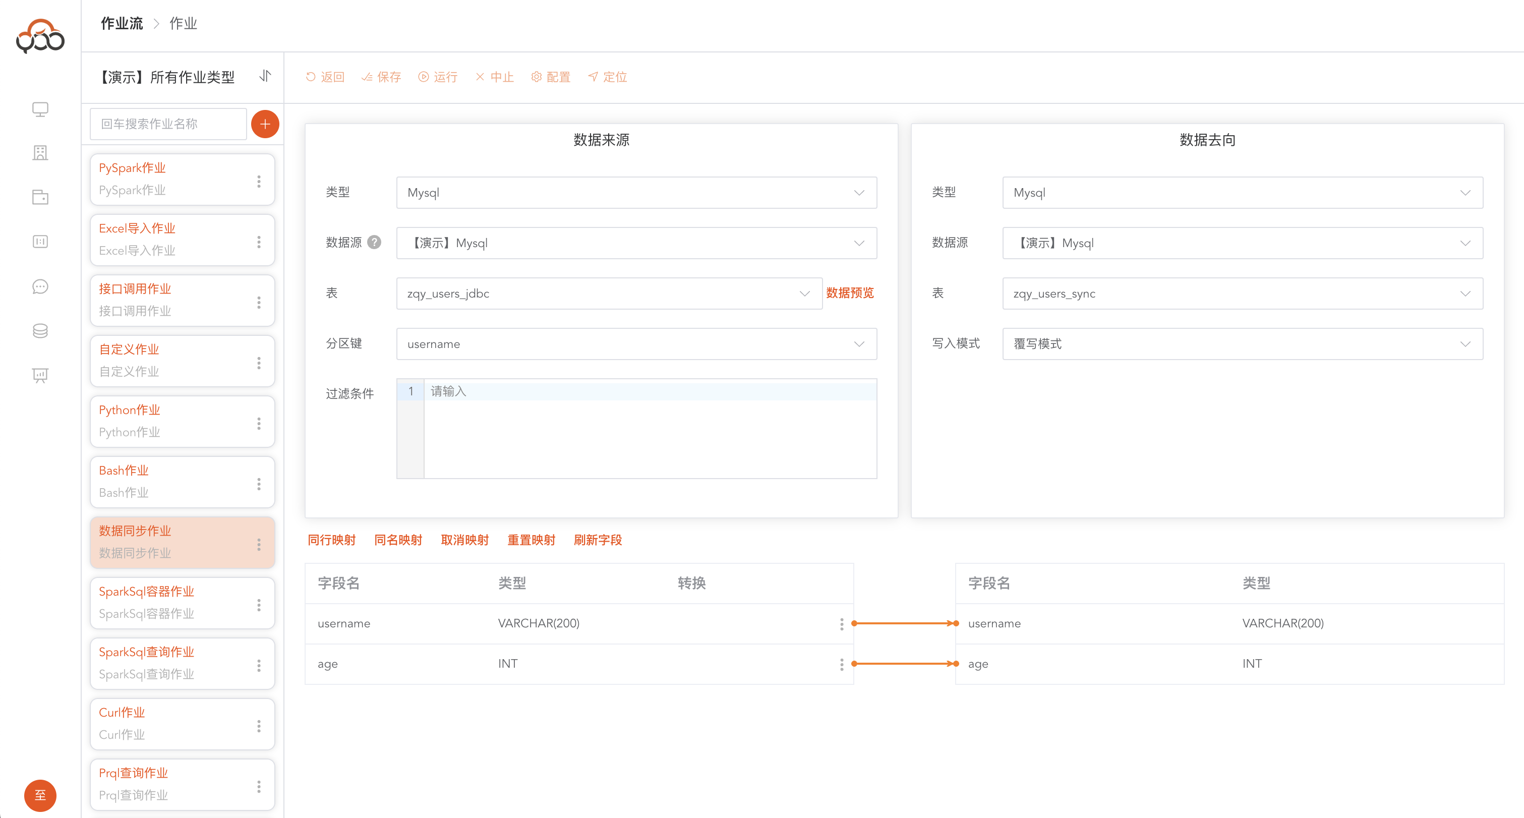
Task: Select the Curl作业 job card
Action: [182, 724]
